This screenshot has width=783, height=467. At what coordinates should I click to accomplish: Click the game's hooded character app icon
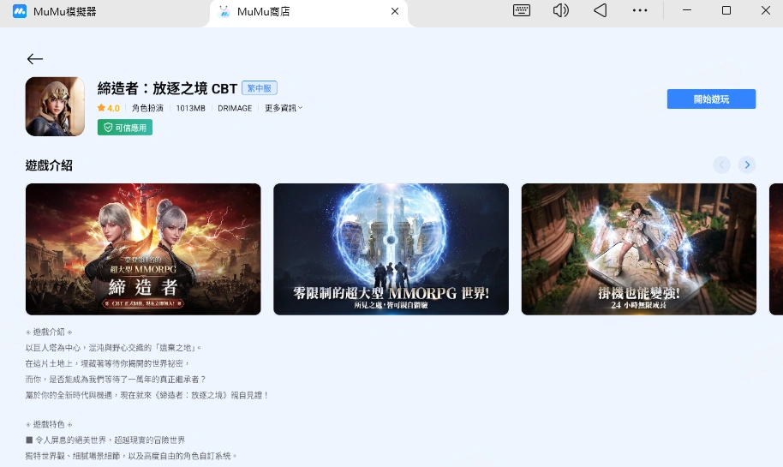(55, 106)
